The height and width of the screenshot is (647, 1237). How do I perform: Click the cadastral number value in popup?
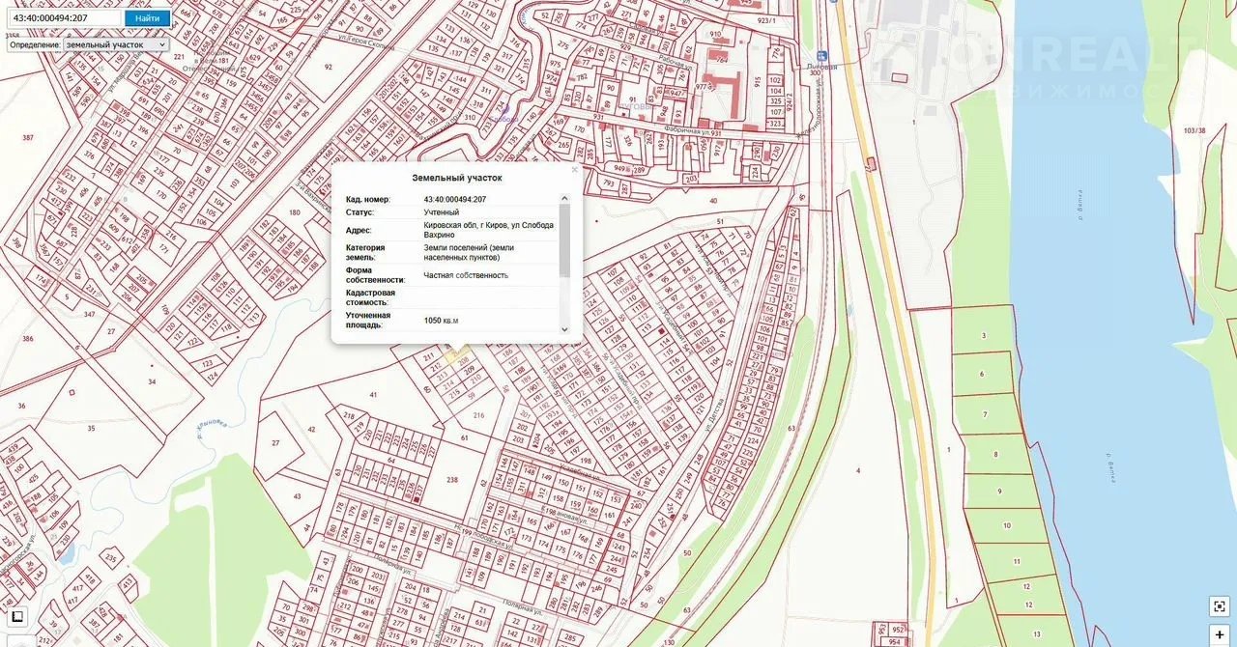pyautogui.click(x=454, y=200)
